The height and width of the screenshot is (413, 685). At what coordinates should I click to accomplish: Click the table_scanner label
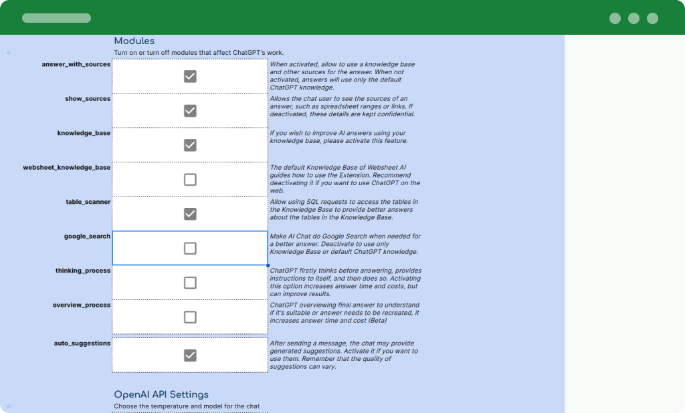(88, 201)
